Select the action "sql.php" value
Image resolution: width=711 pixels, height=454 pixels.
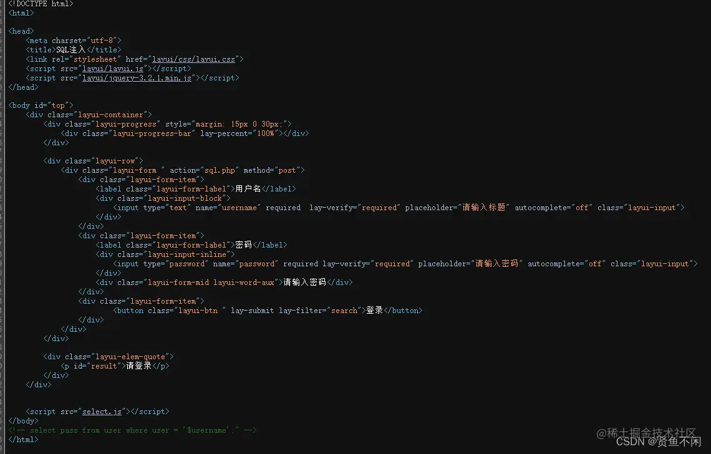point(220,170)
